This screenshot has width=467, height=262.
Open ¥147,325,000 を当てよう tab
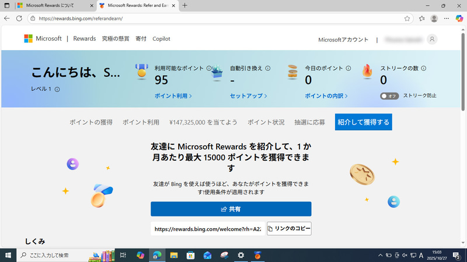coord(203,122)
